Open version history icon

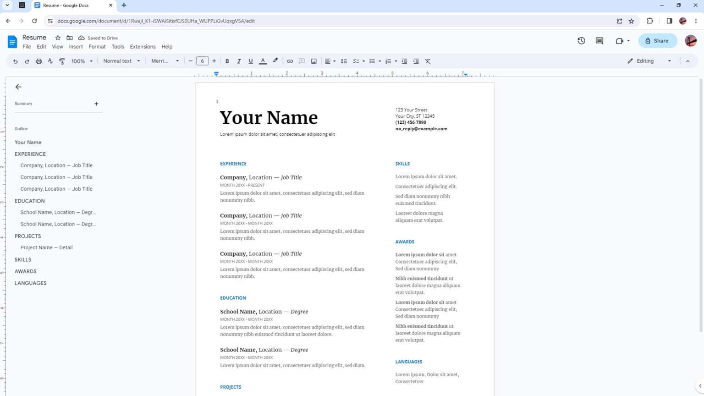point(581,41)
